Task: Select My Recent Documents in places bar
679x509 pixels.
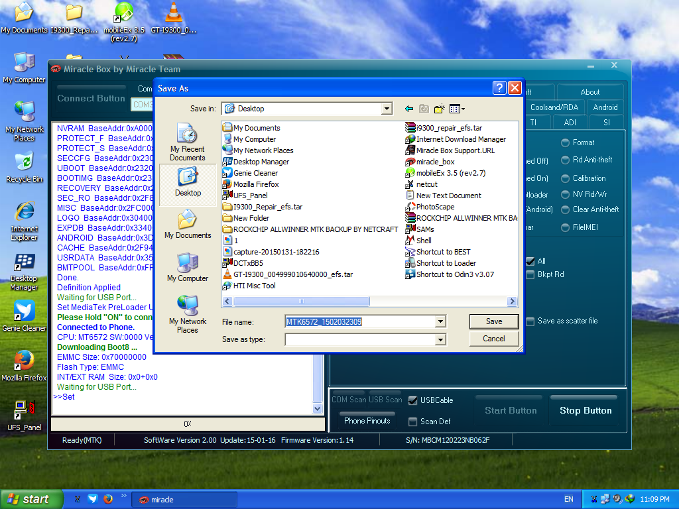Action: pyautogui.click(x=188, y=142)
